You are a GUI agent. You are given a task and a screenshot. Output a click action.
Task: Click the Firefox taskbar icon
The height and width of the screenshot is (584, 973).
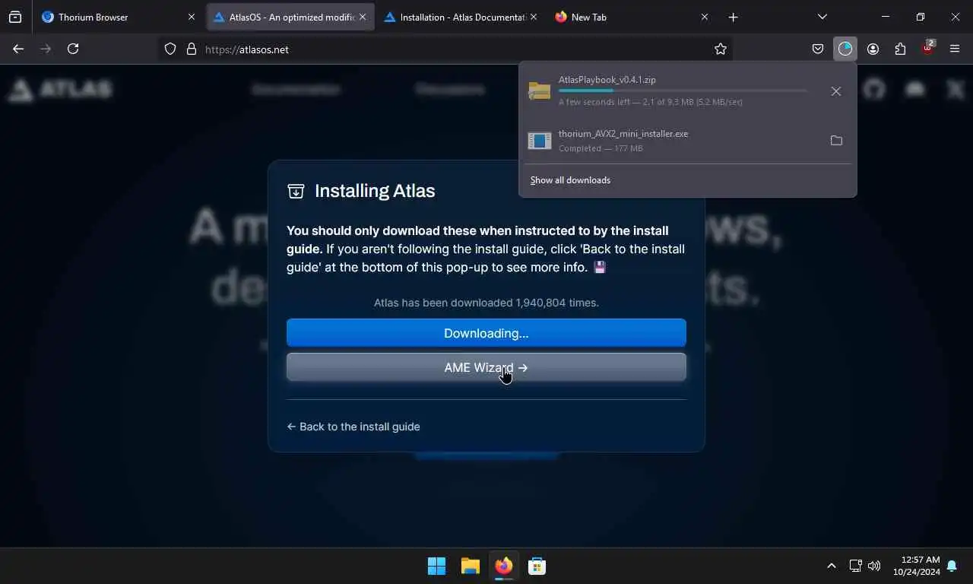pos(503,566)
